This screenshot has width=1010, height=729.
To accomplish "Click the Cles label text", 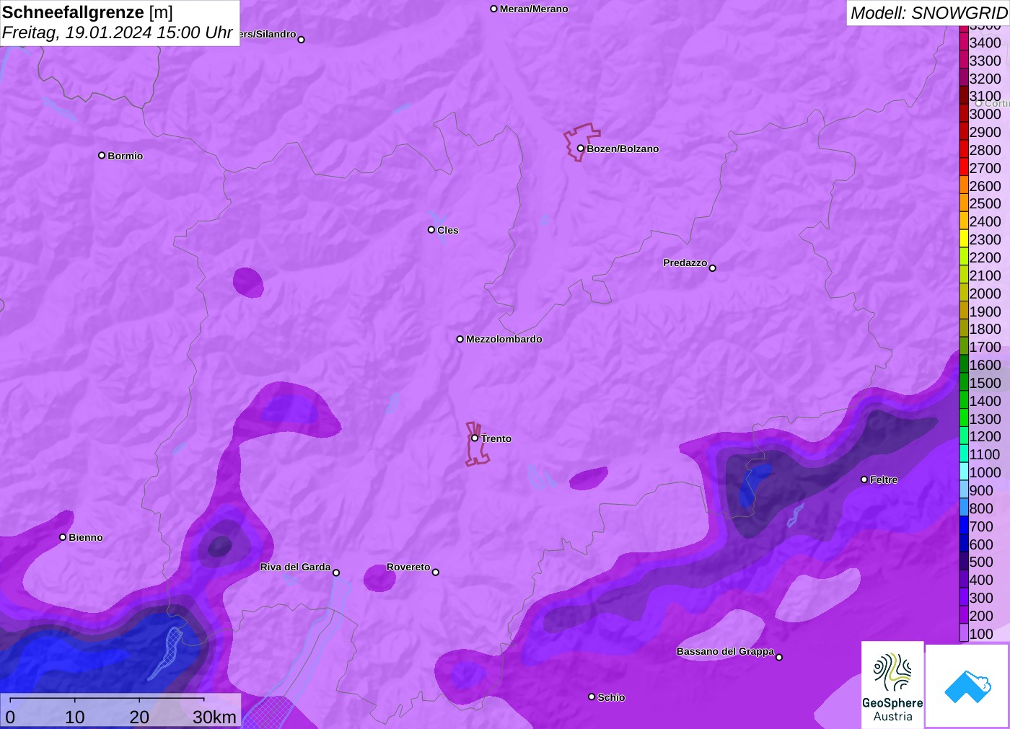I will click(x=448, y=230).
